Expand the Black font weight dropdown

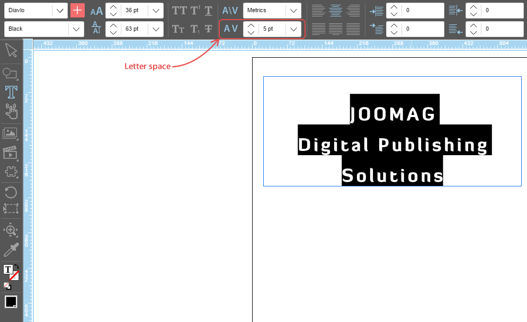tap(76, 29)
